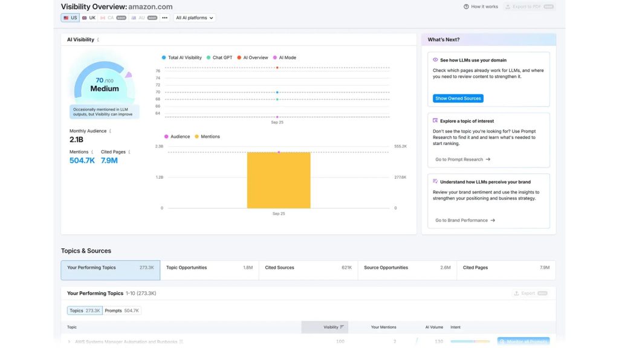Viewport: 619px width, 348px height.
Task: Click the eye icon beside LLM domain card
Action: coord(435,60)
